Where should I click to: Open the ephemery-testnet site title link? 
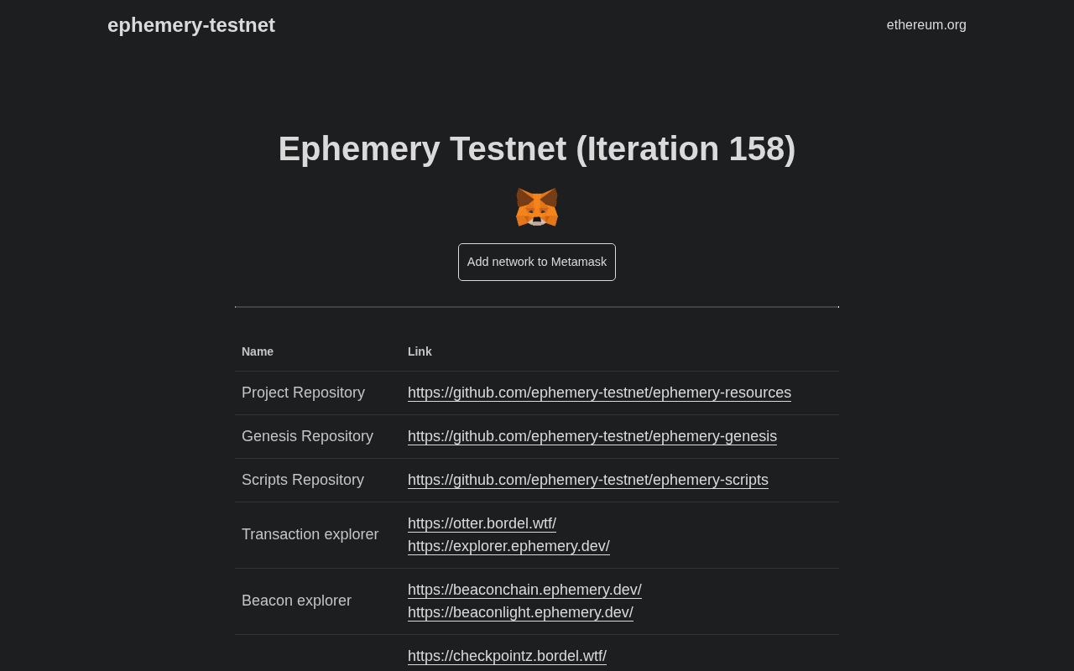click(x=191, y=25)
